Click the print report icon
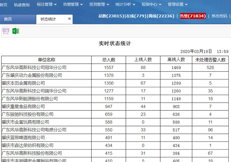Viewport: 231px width, 162px height. (x=6, y=31)
